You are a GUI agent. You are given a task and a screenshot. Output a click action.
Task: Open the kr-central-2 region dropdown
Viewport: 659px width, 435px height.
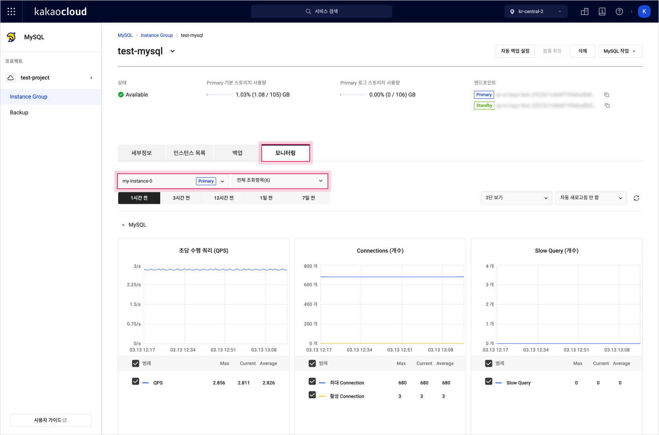click(x=536, y=11)
